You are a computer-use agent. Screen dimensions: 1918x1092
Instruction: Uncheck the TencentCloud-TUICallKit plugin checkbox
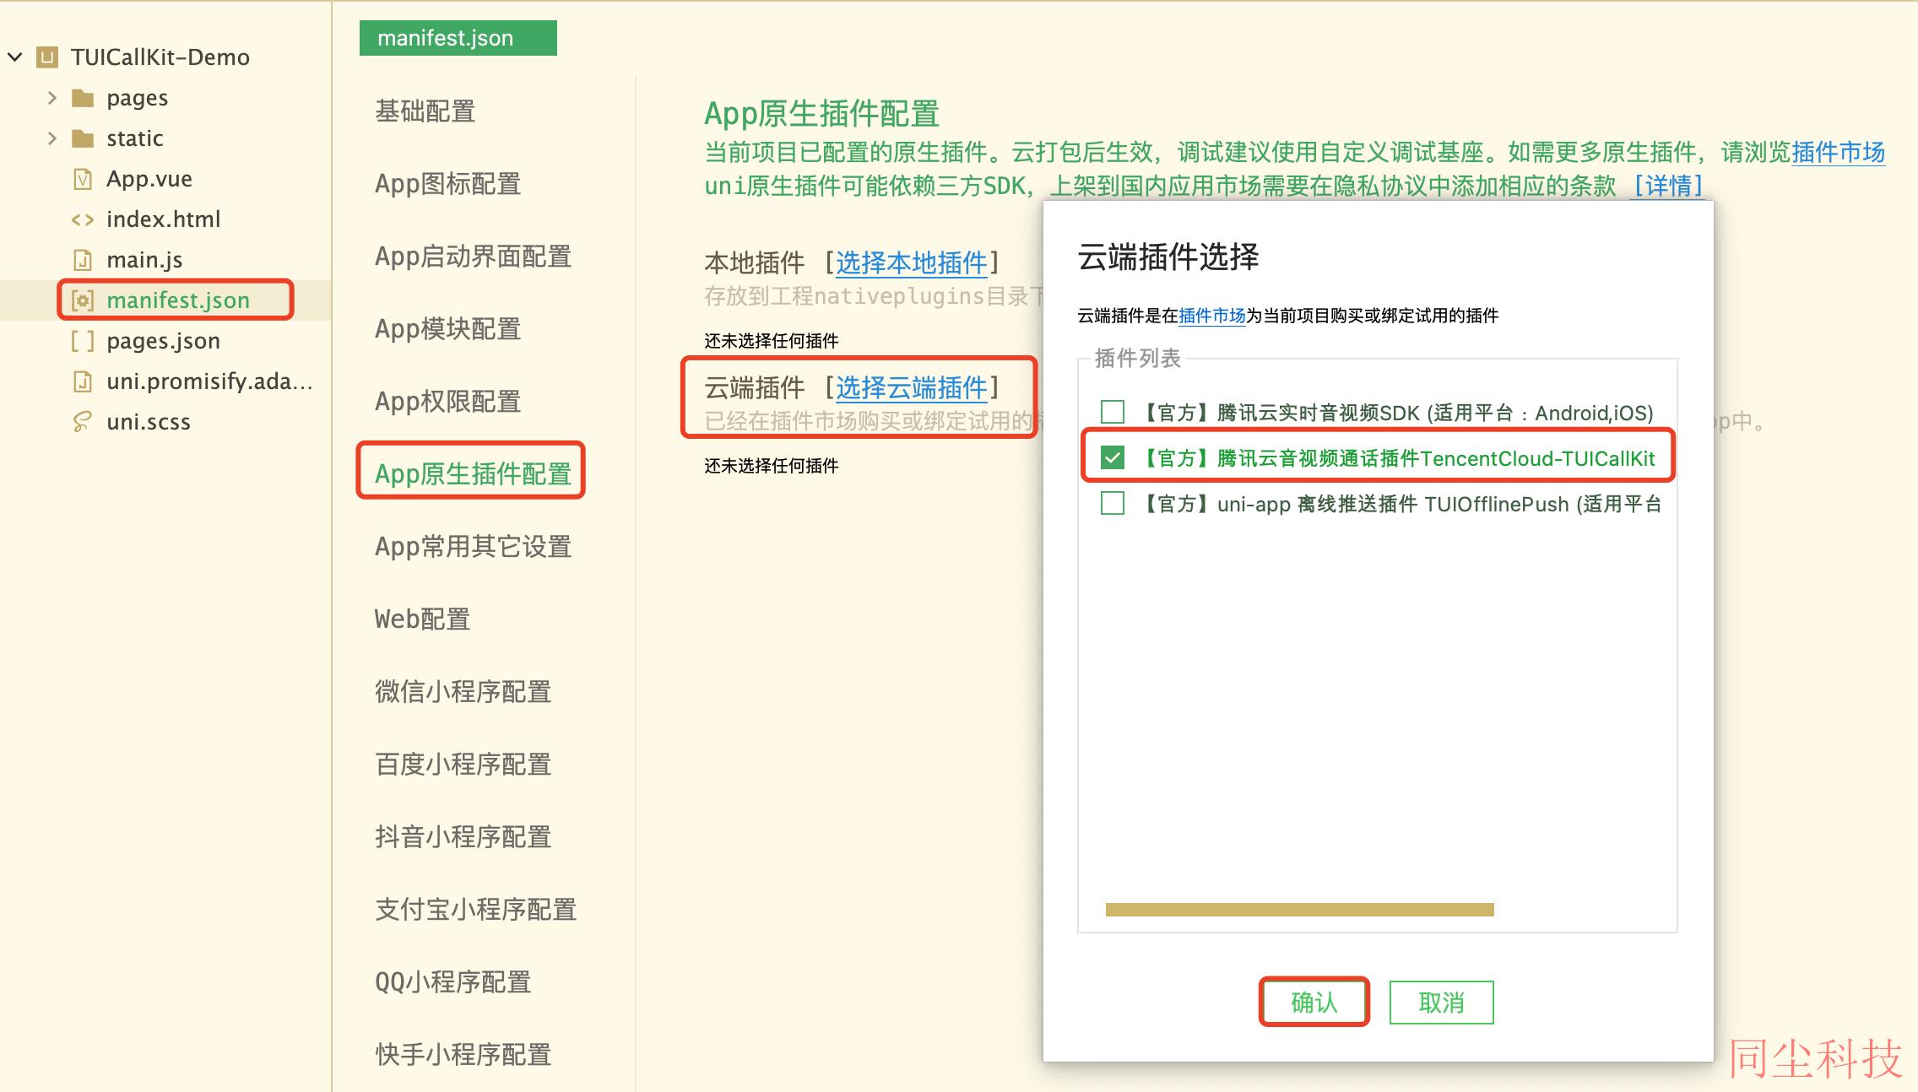(x=1113, y=457)
